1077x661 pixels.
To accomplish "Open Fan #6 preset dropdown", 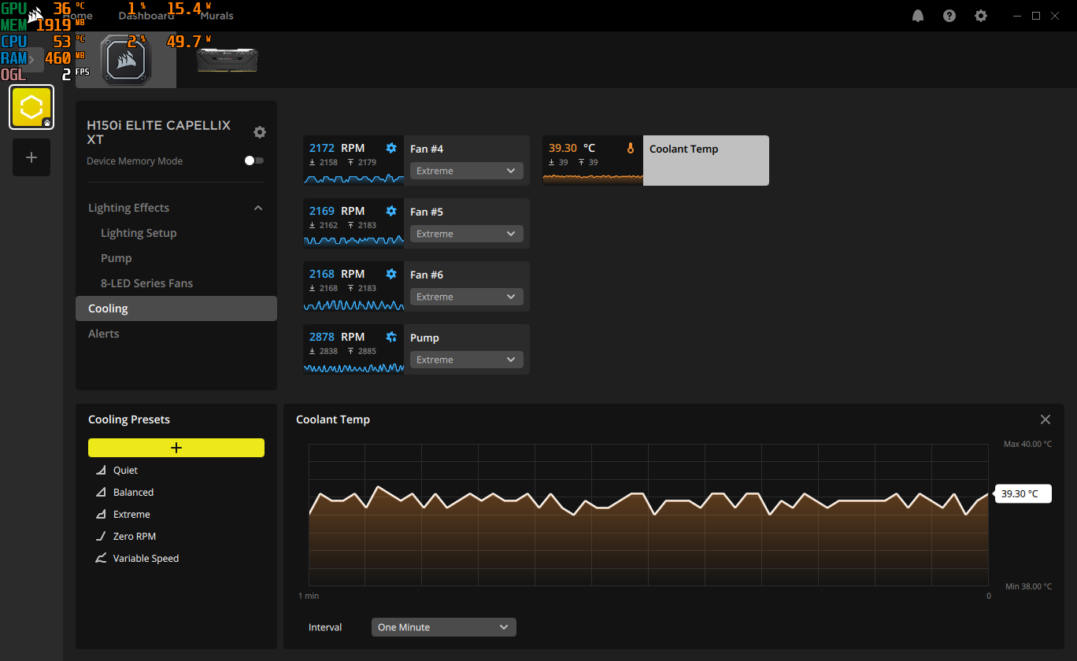I will click(467, 297).
